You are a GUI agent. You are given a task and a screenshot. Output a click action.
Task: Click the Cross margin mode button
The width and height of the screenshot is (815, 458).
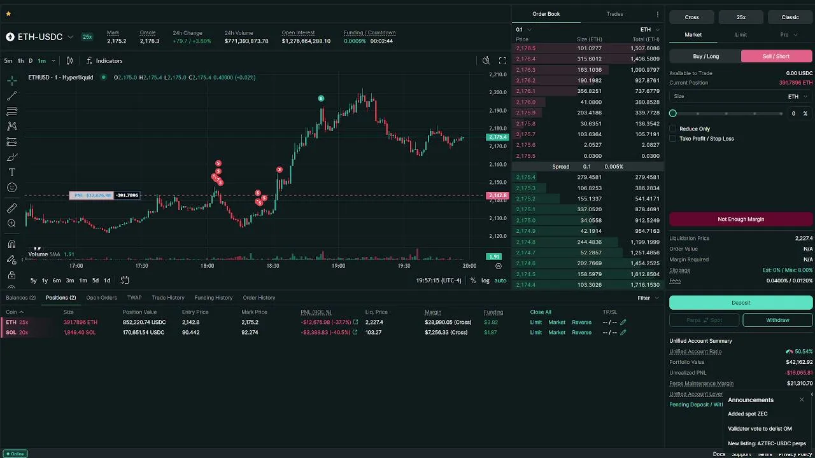(692, 17)
